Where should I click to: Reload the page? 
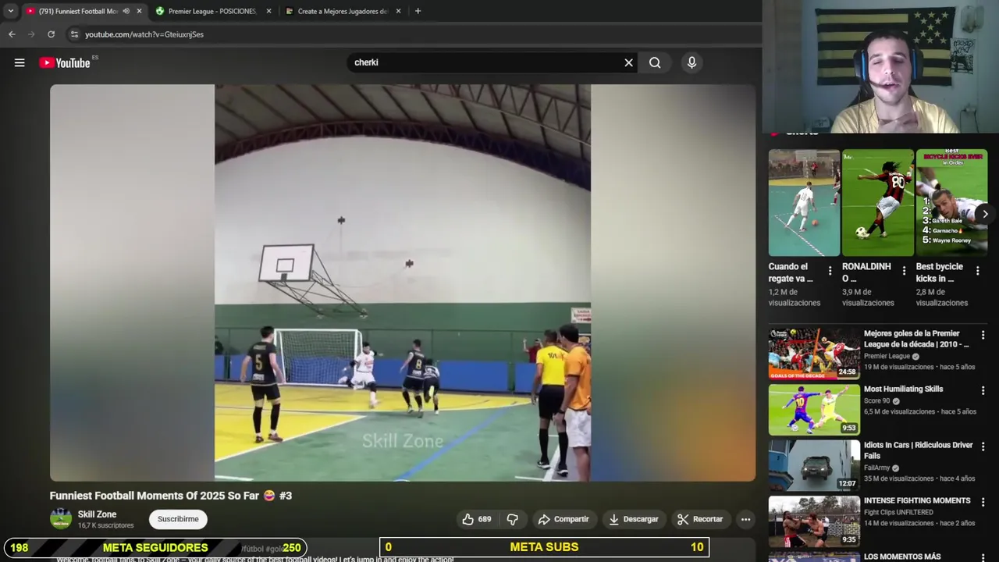tap(52, 34)
